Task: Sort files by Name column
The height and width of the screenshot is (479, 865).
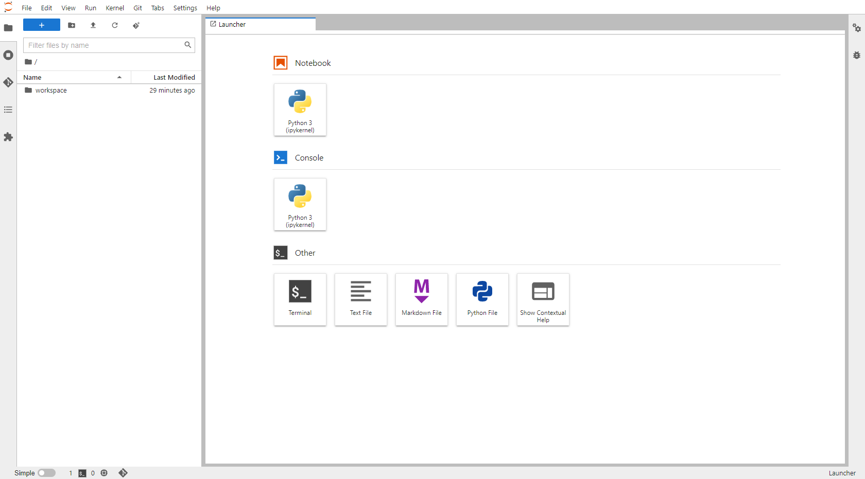Action: click(x=74, y=77)
